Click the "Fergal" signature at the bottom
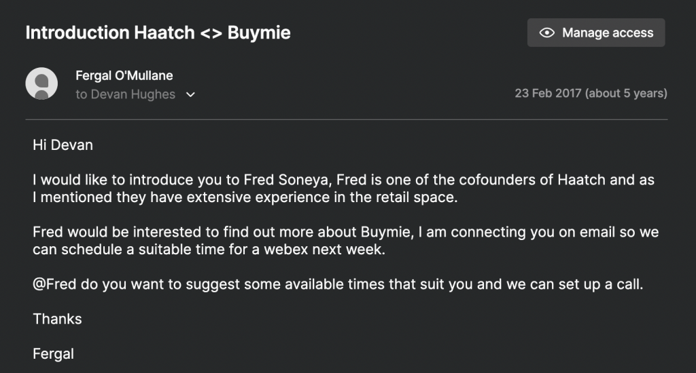This screenshot has width=696, height=373. 53,353
